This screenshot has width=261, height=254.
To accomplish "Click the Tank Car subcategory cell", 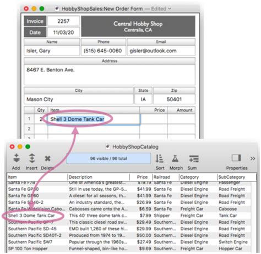I will tap(228, 216).
